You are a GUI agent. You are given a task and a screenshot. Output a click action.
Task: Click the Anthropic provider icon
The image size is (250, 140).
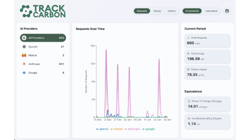pyautogui.click(x=24, y=64)
